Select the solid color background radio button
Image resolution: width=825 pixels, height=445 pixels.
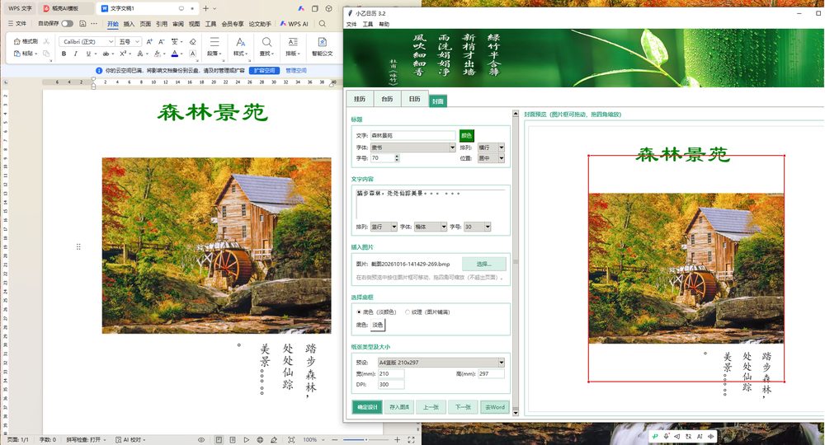tap(359, 312)
